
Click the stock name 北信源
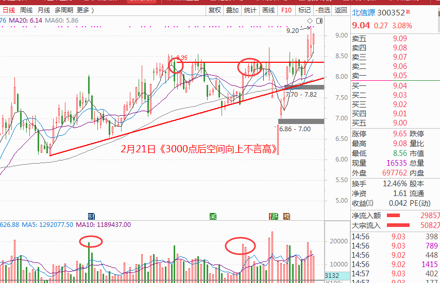(x=363, y=13)
